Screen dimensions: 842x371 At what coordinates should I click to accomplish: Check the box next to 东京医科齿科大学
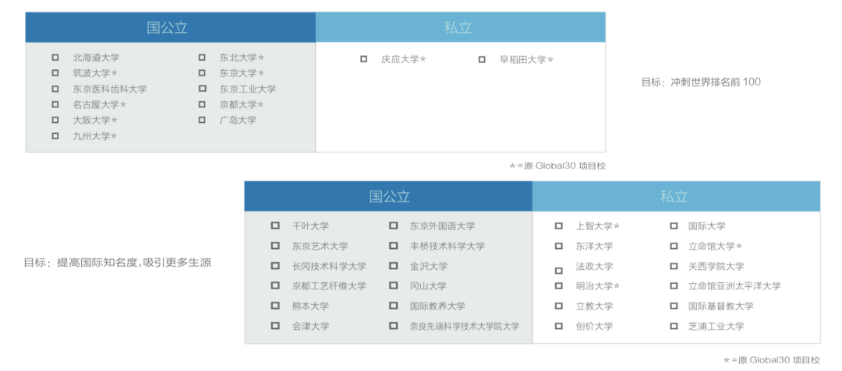coord(55,89)
